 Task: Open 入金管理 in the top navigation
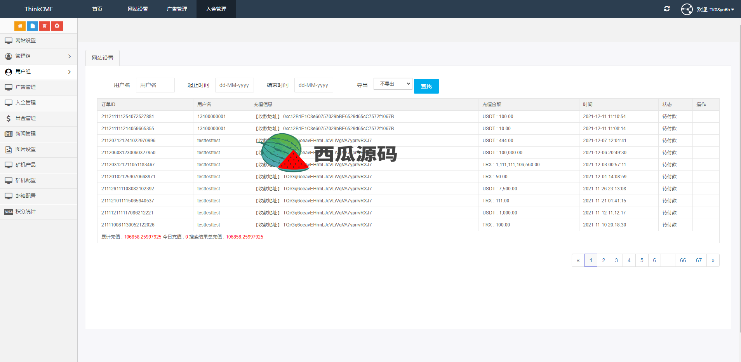coord(216,9)
